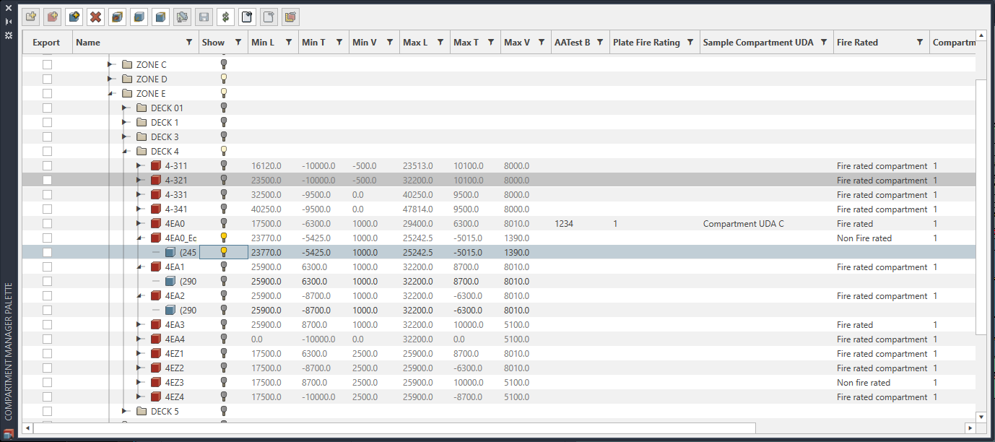Click the palette auto-hide pin icon
The height and width of the screenshot is (442, 995).
(9, 22)
